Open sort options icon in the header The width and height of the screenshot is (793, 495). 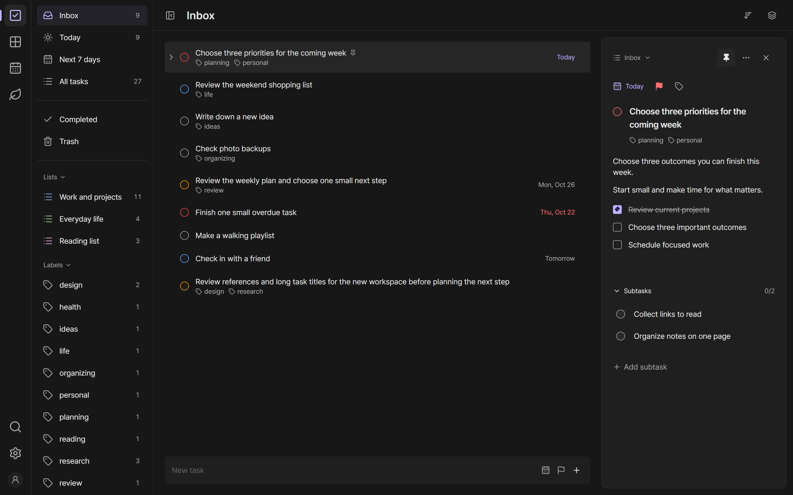click(748, 15)
